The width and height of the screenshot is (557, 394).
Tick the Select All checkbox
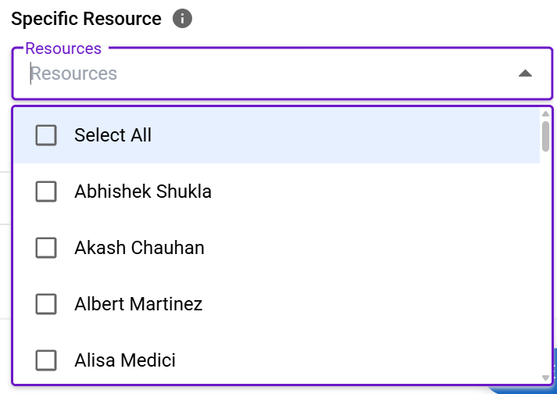(x=46, y=135)
